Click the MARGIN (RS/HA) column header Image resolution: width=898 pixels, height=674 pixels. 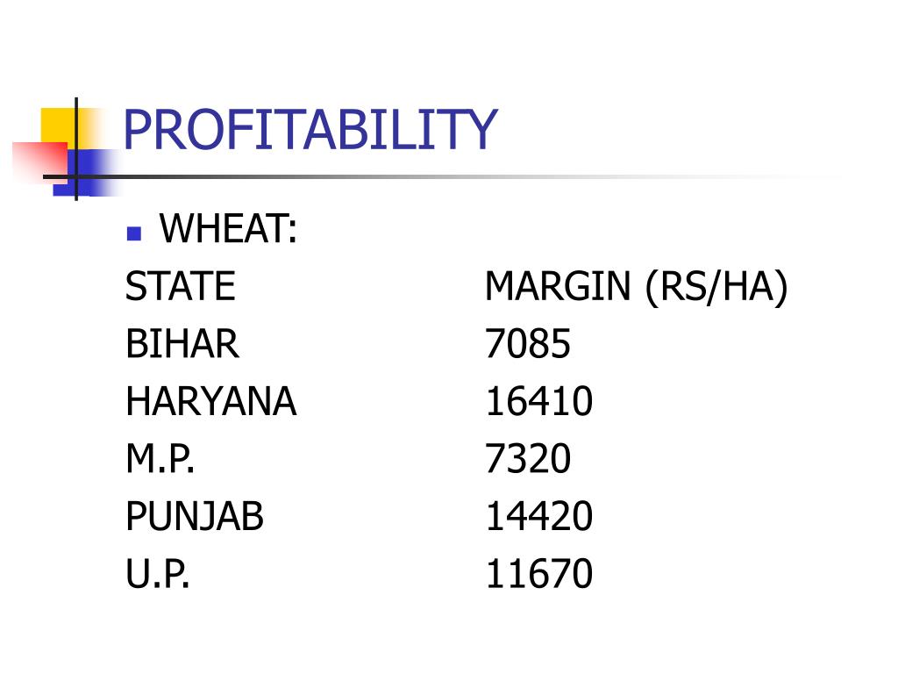[637, 287]
